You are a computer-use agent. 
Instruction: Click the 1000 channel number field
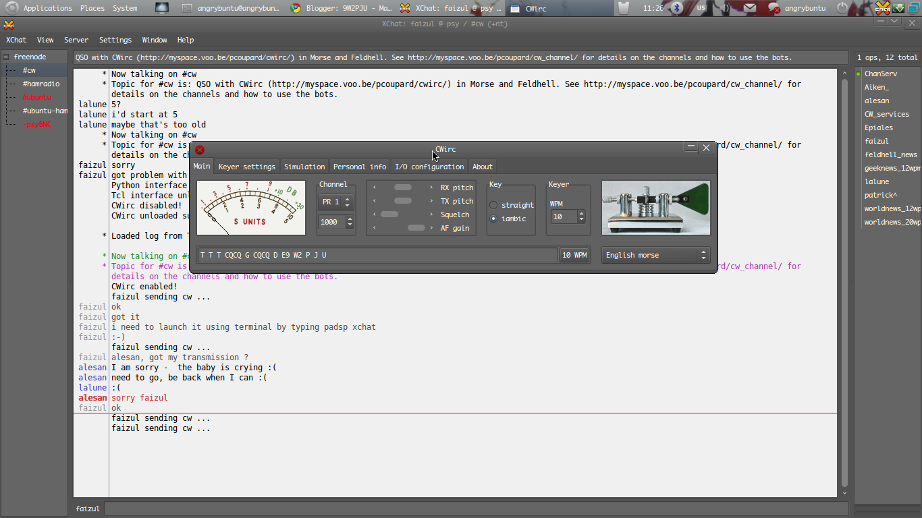(332, 222)
